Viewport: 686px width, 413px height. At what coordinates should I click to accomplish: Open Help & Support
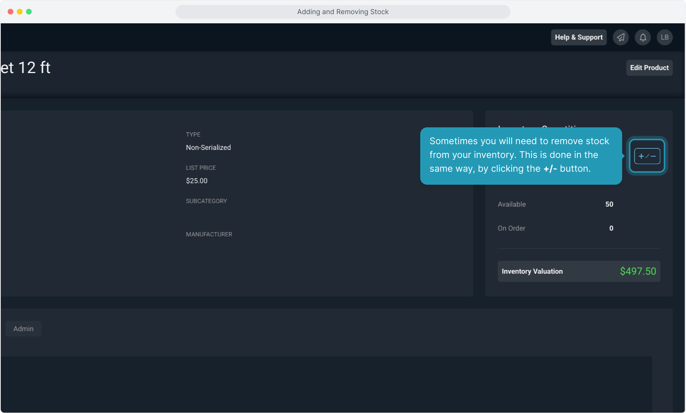click(579, 37)
